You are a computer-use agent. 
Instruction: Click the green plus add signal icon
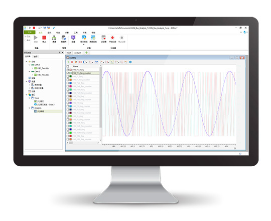(x=68, y=62)
